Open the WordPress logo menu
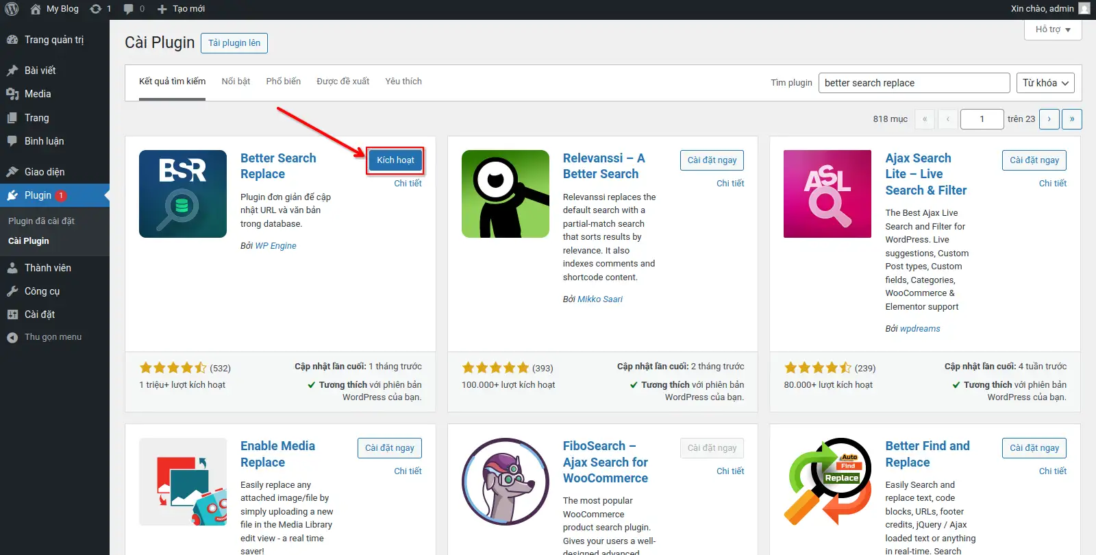Viewport: 1096px width, 555px height. click(x=11, y=9)
